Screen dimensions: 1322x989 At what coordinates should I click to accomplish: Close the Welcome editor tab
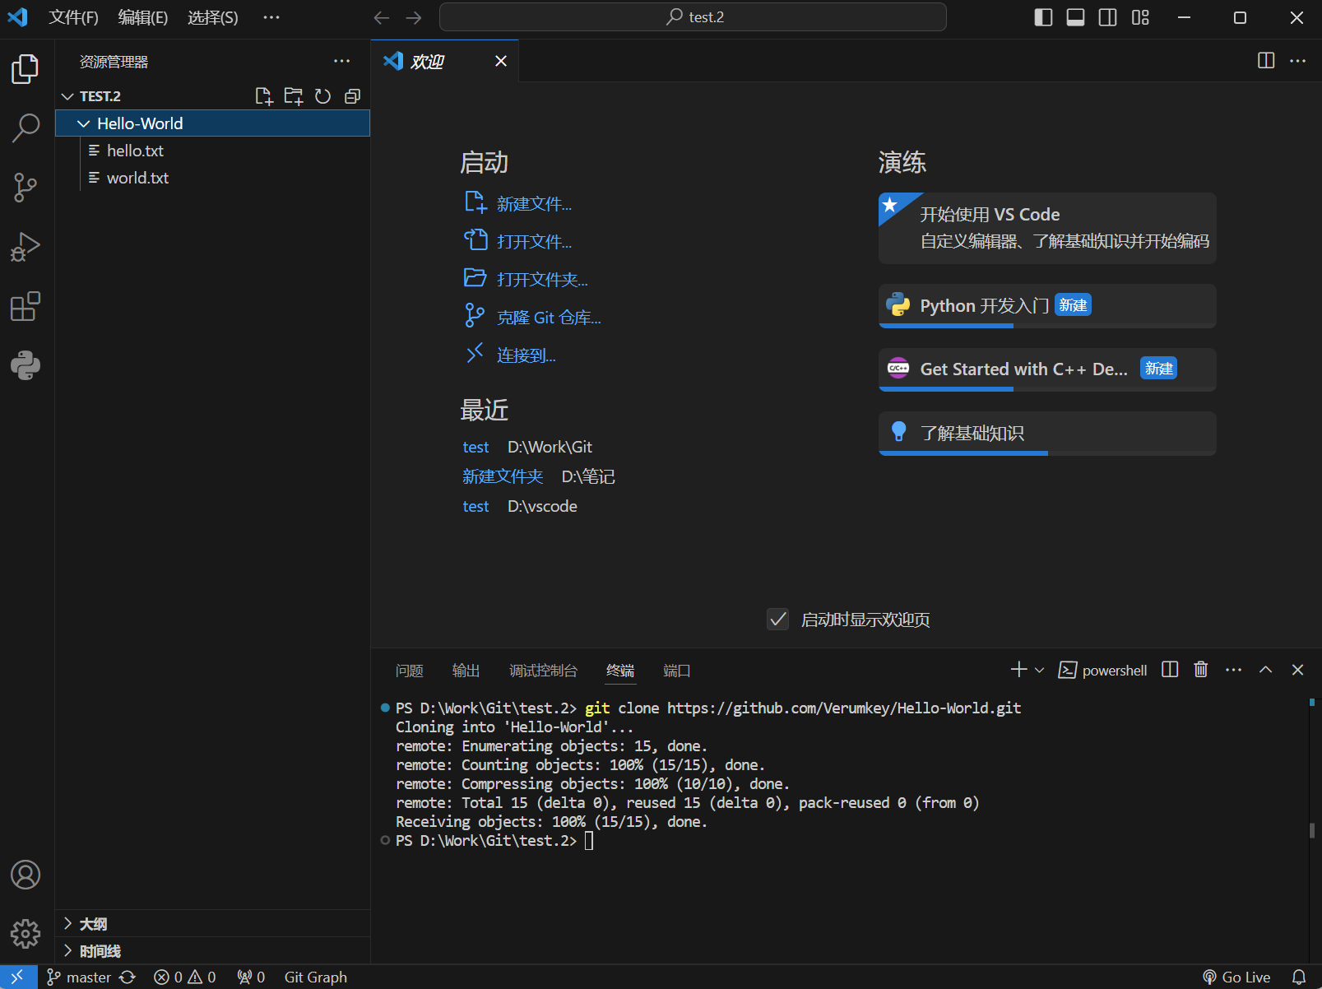coord(501,61)
